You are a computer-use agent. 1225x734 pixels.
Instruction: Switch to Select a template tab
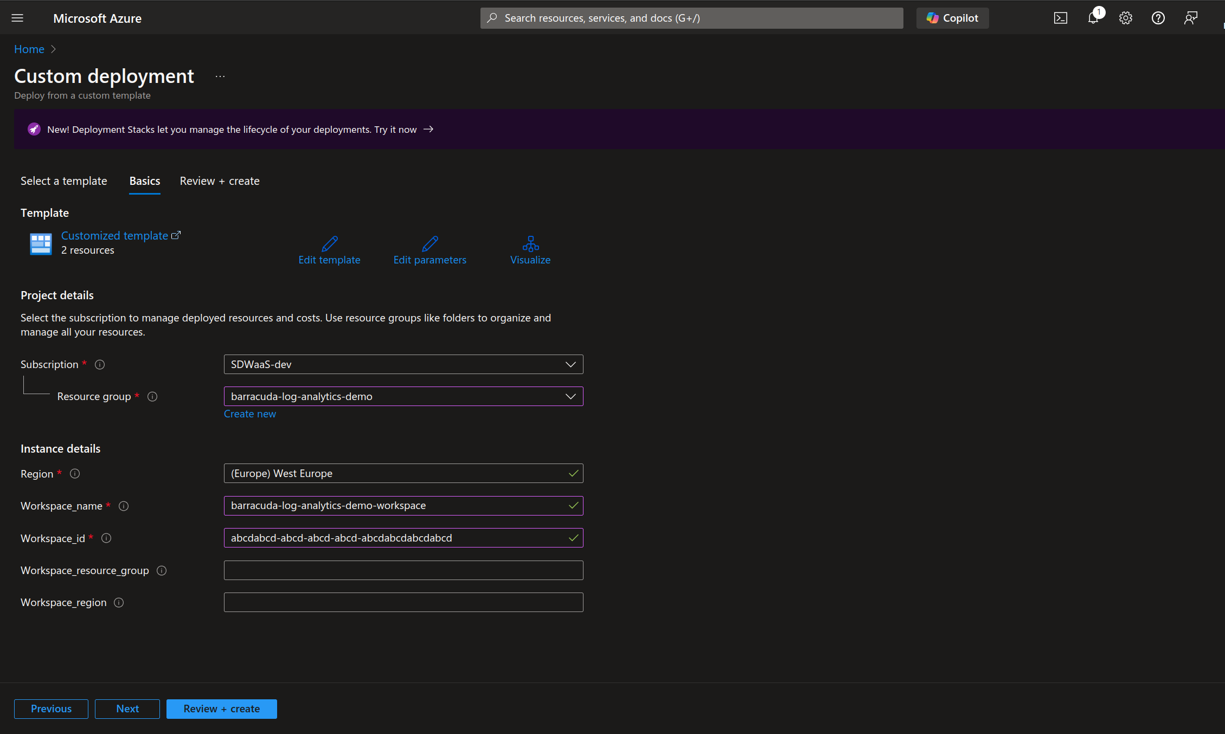[x=64, y=181]
